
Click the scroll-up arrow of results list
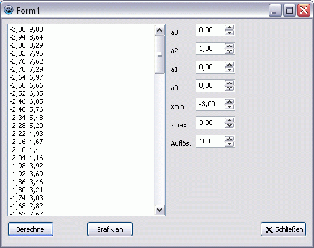tap(160, 30)
